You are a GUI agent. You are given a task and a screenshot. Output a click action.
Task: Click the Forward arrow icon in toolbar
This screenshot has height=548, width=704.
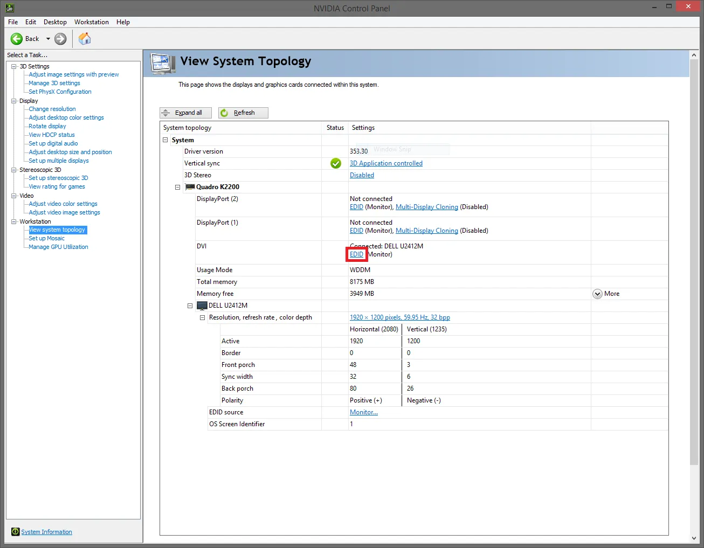60,39
